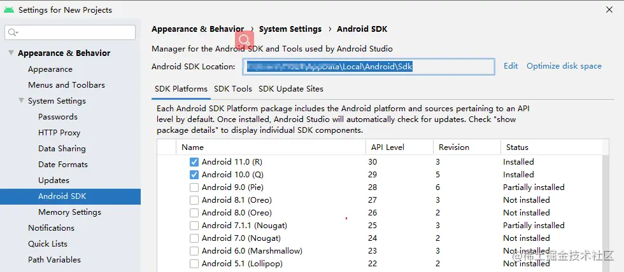Open Updates settings page
This screenshot has height=272, width=624.
53,180
